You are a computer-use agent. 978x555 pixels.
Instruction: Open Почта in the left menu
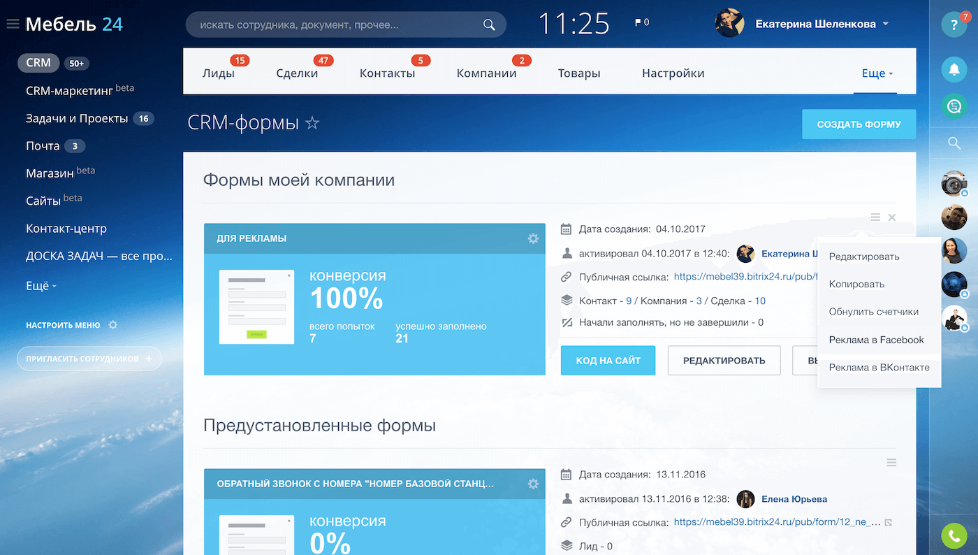pyautogui.click(x=43, y=146)
